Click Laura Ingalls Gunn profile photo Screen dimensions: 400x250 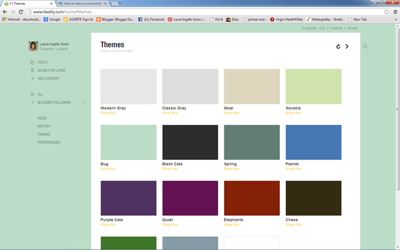[x=33, y=46]
